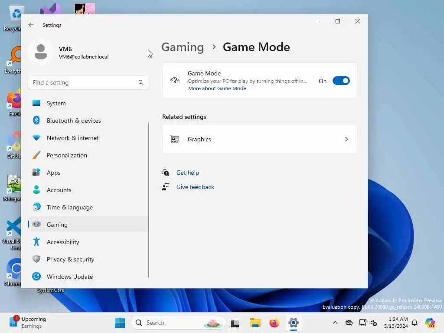444x333 pixels.
Task: Click the network display tray icon
Action: pyautogui.click(x=362, y=323)
